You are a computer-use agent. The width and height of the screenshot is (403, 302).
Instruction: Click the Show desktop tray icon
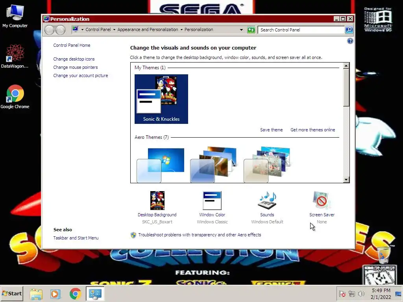click(x=398, y=294)
